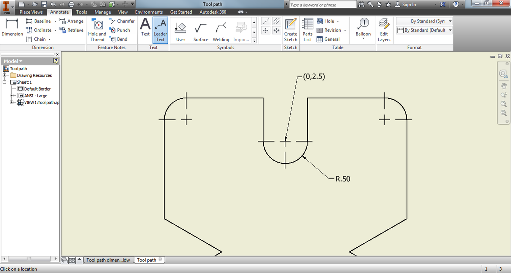Expand Drawing Resources in the browser

pos(5,75)
